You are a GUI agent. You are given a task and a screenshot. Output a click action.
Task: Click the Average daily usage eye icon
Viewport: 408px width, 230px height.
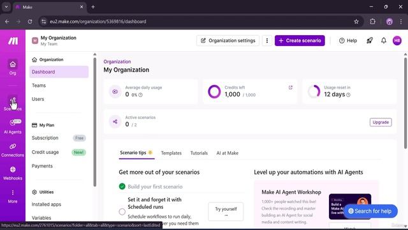115,91
